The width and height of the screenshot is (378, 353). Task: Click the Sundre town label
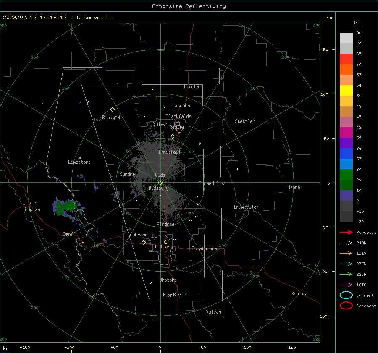pos(127,174)
